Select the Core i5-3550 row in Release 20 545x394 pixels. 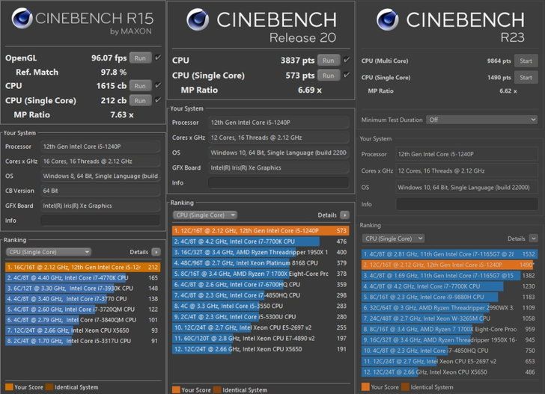(261, 306)
